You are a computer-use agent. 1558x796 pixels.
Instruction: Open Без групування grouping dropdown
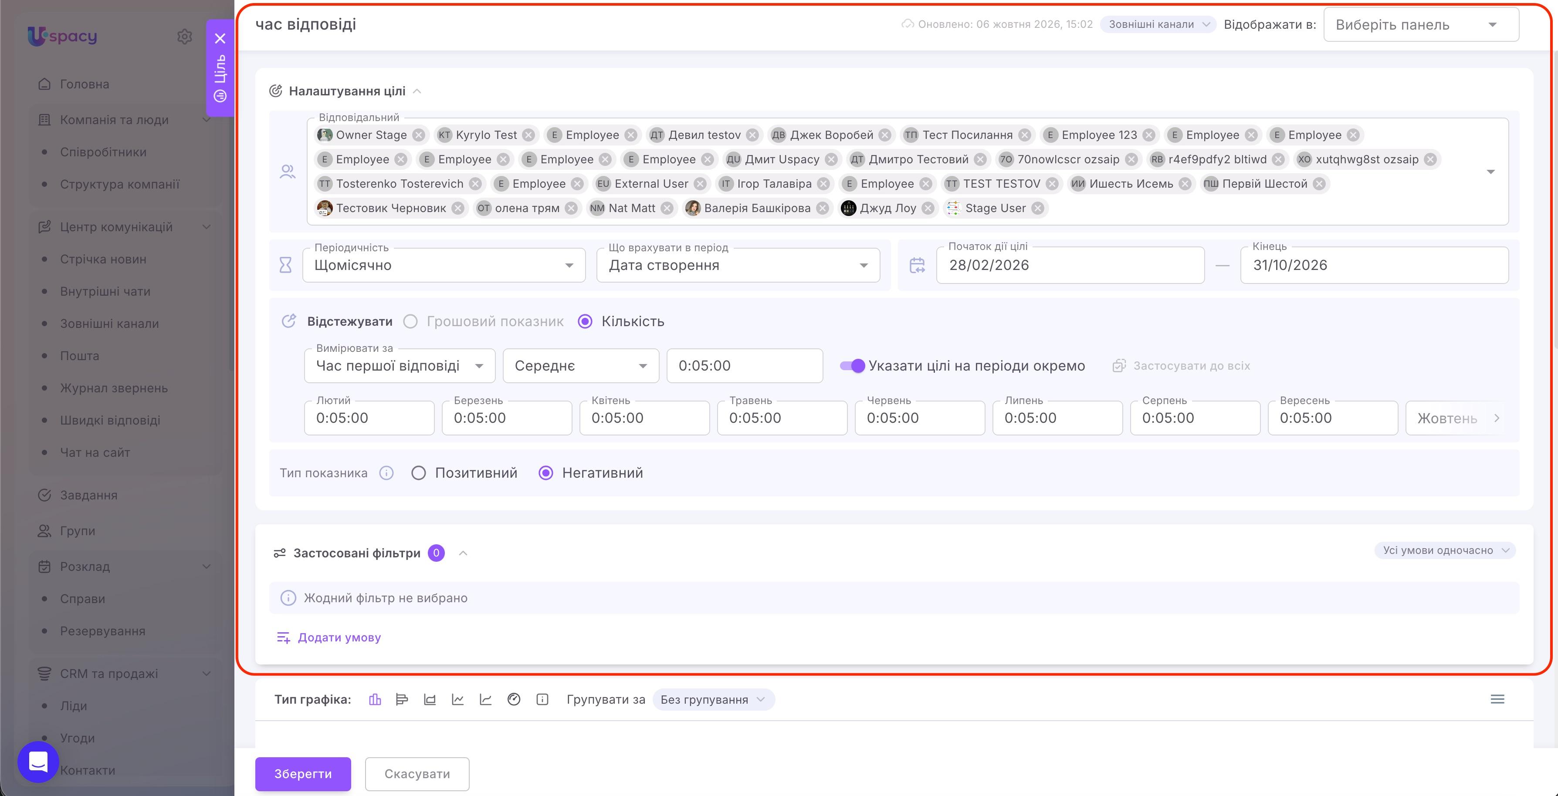point(713,699)
